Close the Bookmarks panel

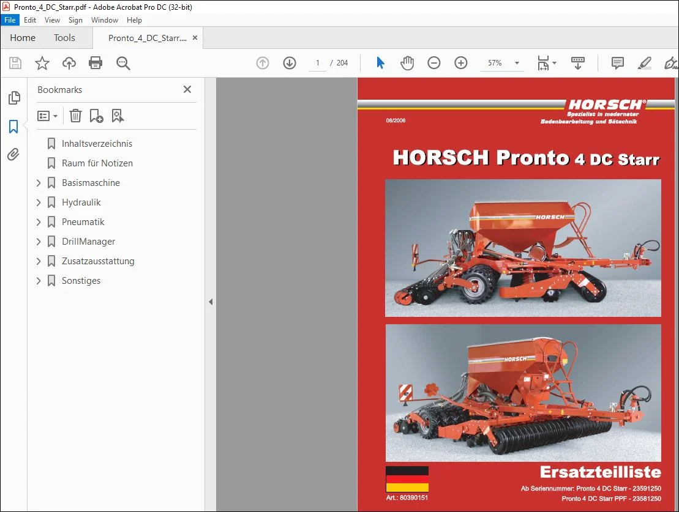(187, 89)
